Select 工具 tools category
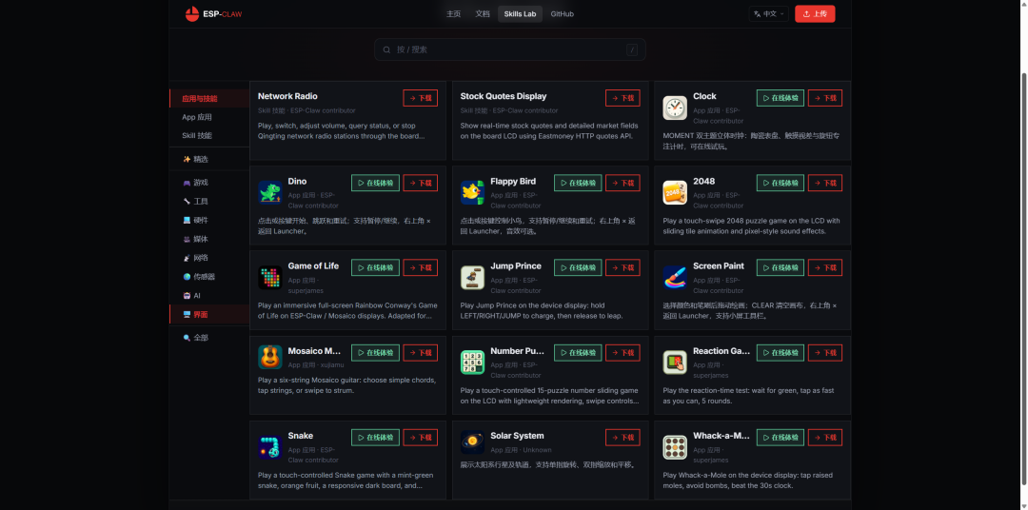This screenshot has height=510, width=1028. pos(209,202)
